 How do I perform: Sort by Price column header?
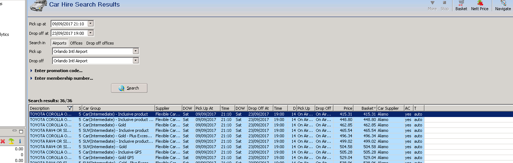point(343,108)
